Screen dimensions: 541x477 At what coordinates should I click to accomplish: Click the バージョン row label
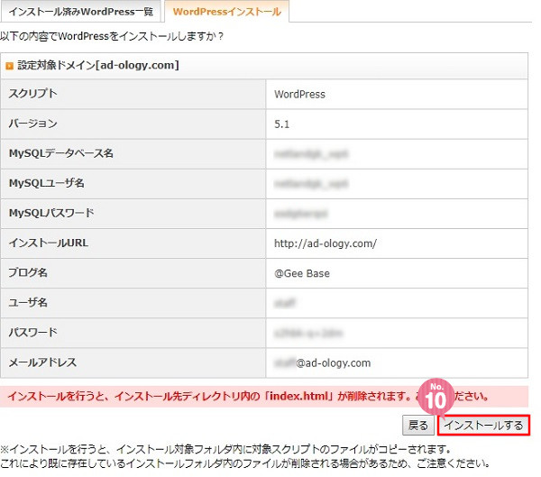pyautogui.click(x=32, y=124)
